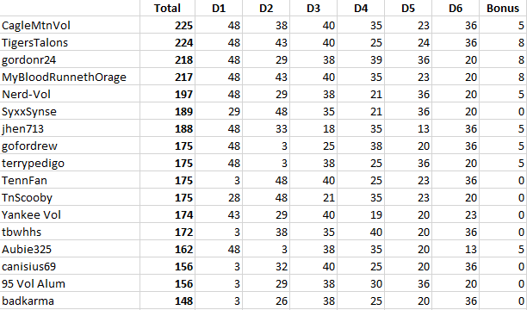The height and width of the screenshot is (310, 527).
Task: Select tbwhhs D4 value 40
Action: [361, 232]
